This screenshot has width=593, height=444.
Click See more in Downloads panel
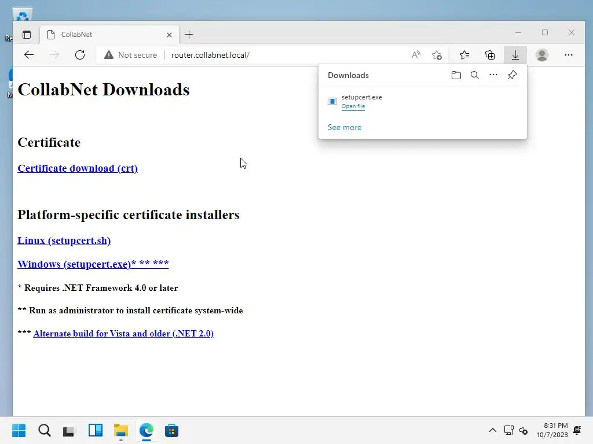coord(345,127)
